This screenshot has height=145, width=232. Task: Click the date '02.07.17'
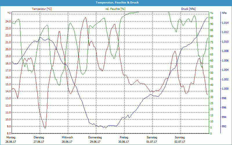point(180,142)
